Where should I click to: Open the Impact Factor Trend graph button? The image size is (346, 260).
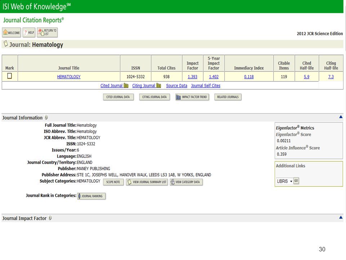point(192,97)
